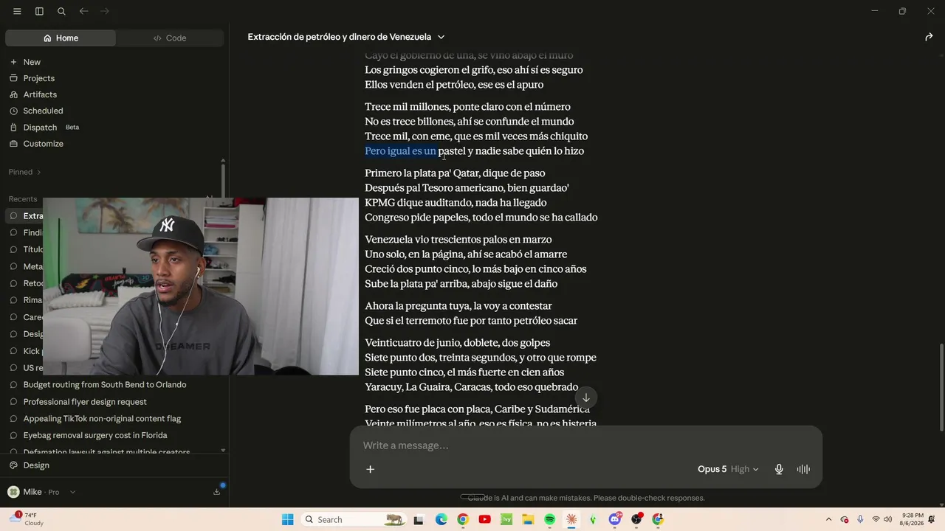945x531 pixels.
Task: Go forward with the right arrow
Action: pos(104,11)
